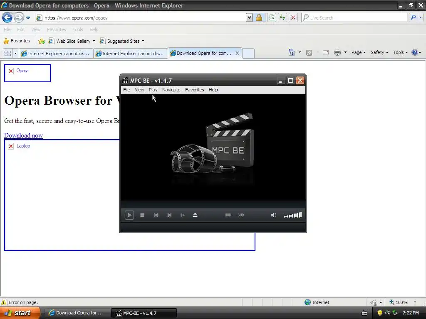
Task: Click the on-screen keyboard tray icon
Action: (x=364, y=313)
